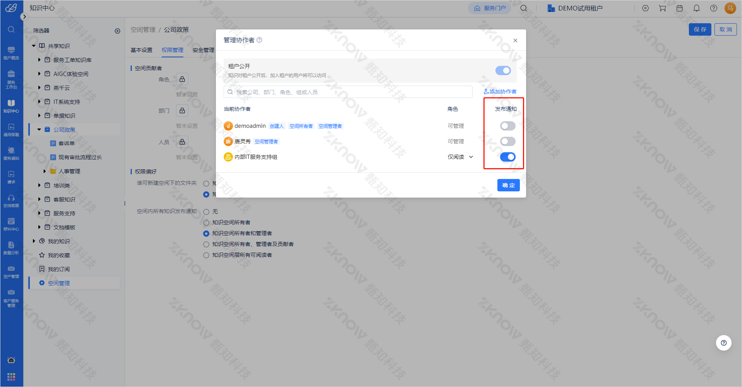Click the lock icon for 人员
742x387 pixels.
(x=182, y=142)
